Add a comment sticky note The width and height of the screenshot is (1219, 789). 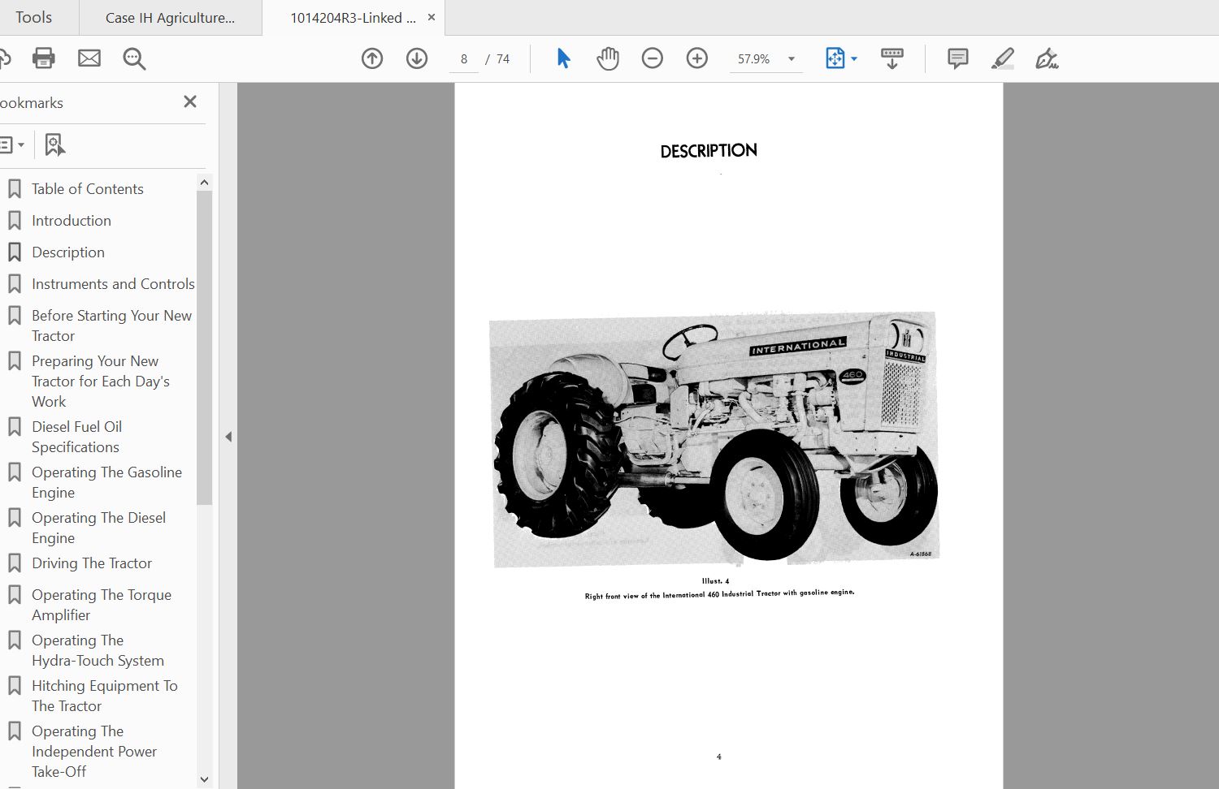(958, 58)
